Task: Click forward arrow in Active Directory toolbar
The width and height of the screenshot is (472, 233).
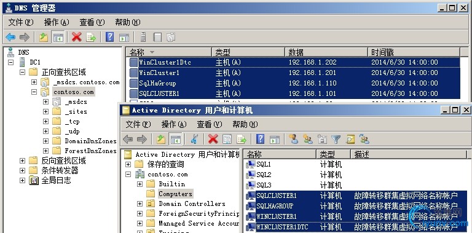Action: 142,139
